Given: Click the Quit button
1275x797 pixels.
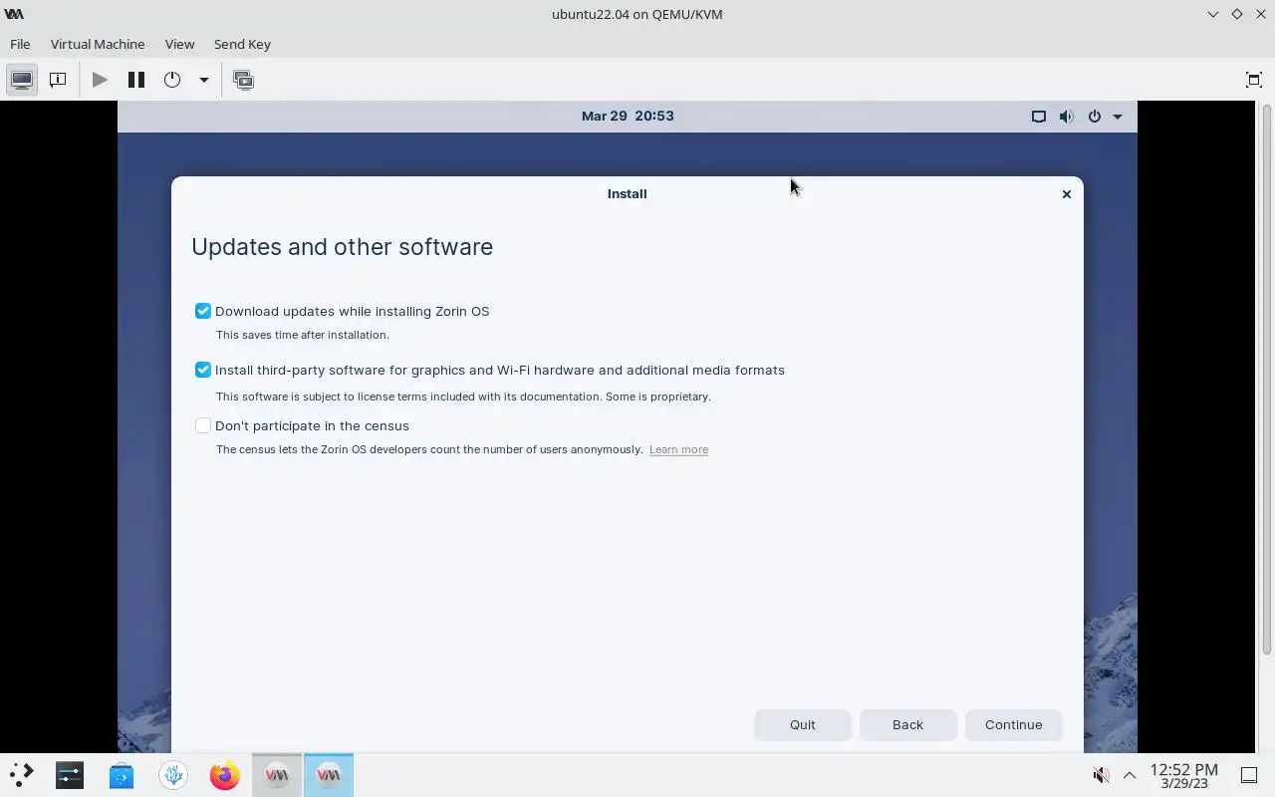Looking at the screenshot, I should [803, 724].
